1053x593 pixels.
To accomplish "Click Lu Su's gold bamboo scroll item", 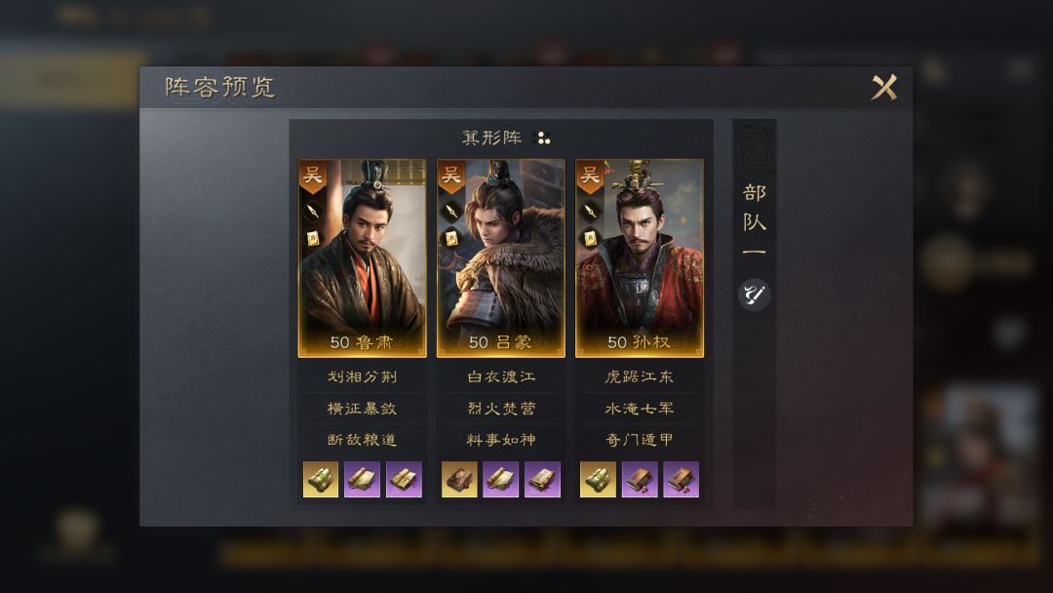I will click(321, 480).
